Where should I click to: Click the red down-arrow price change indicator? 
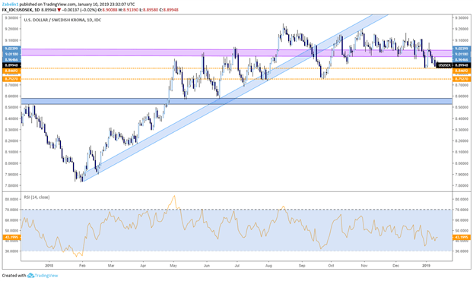(x=59, y=10)
